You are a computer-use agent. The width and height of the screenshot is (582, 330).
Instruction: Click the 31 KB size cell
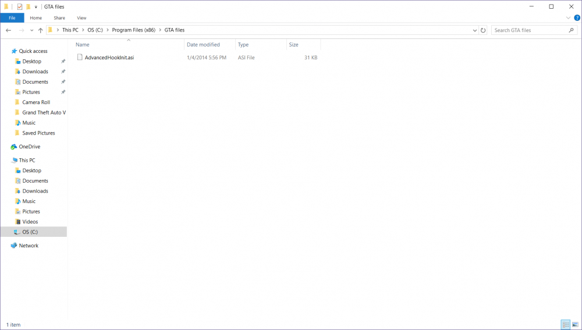pos(311,58)
